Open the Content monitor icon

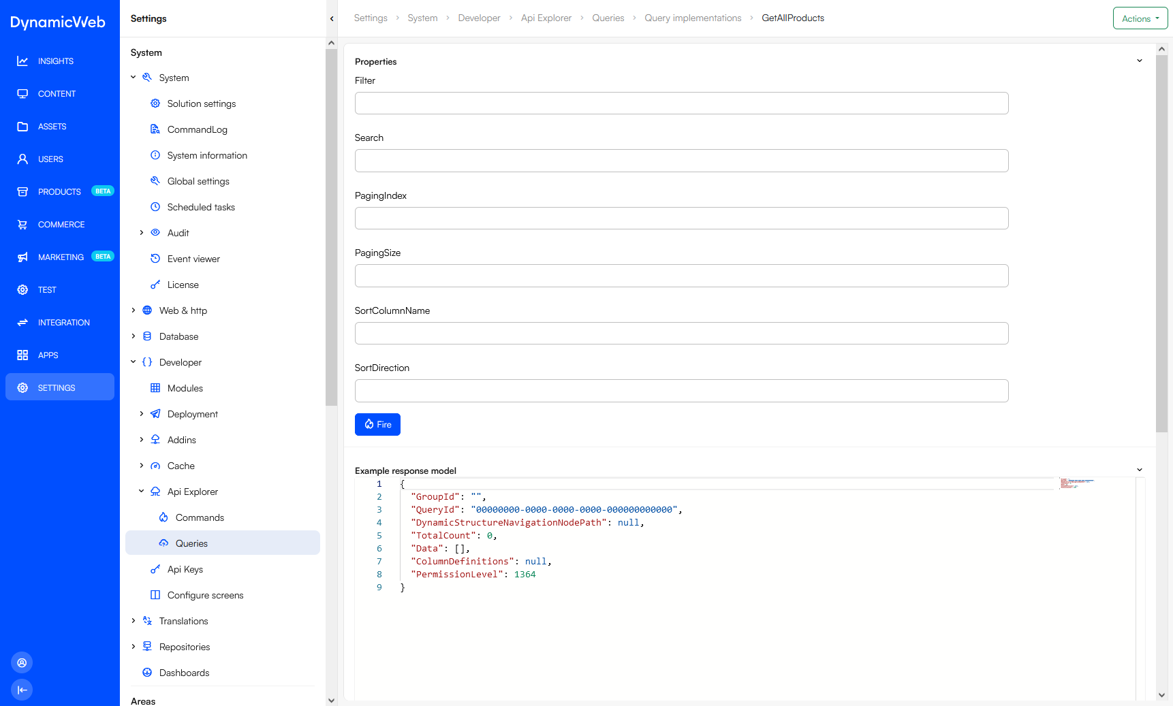(22, 94)
